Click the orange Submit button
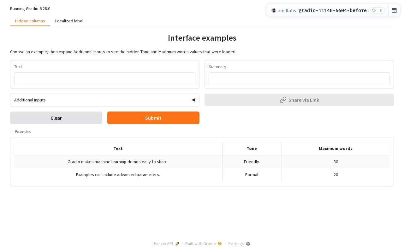The height and width of the screenshot is (252, 404). 153,118
